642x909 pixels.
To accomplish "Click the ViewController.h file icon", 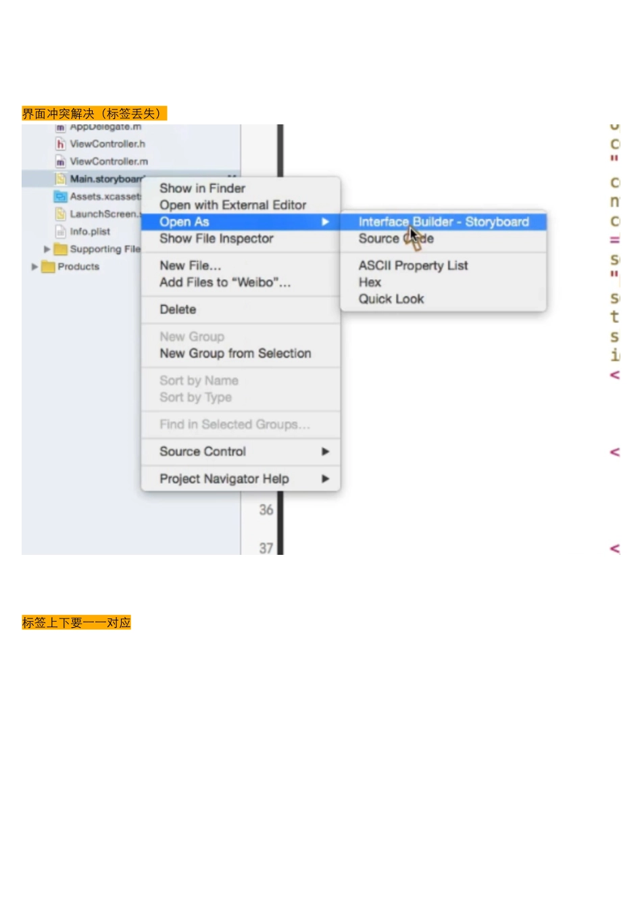I will pyautogui.click(x=60, y=144).
